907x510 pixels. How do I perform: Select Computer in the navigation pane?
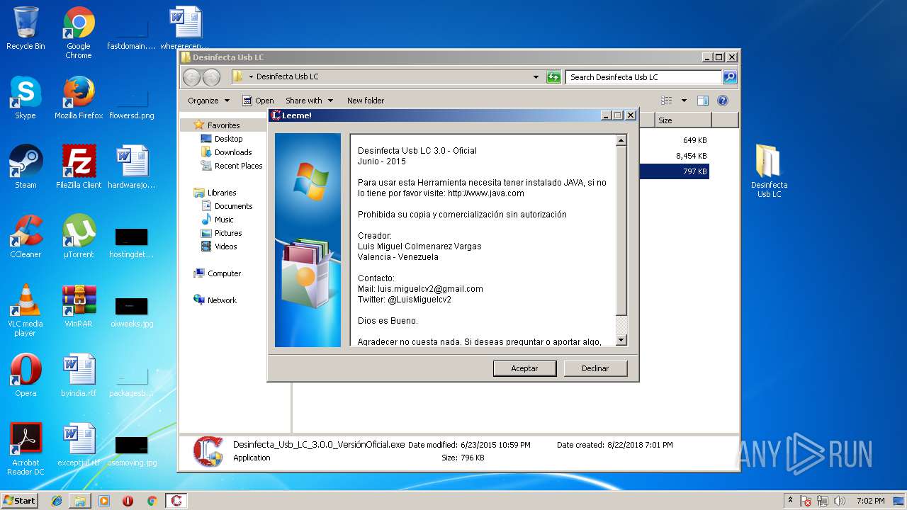click(x=217, y=273)
